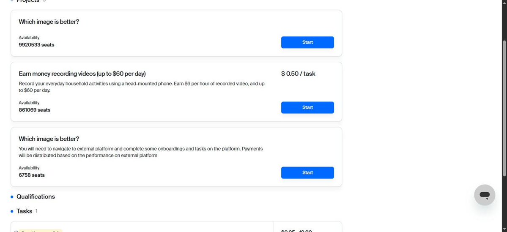Open the first 'Which image is better?' title
This screenshot has width=507, height=232.
[x=49, y=22]
